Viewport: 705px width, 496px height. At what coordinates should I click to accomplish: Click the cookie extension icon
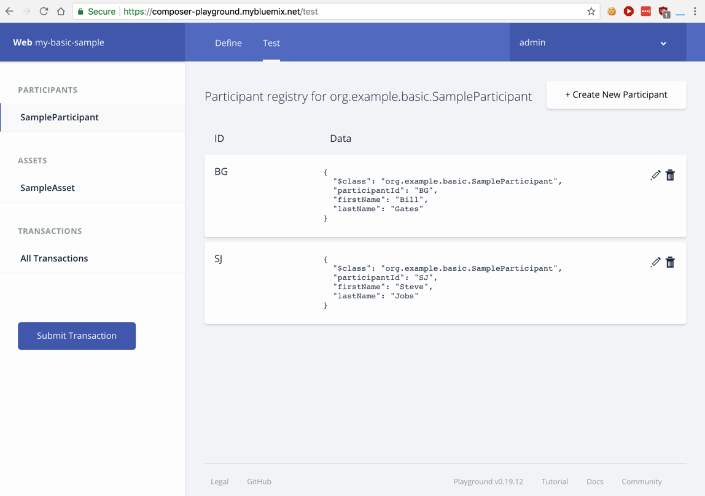pyautogui.click(x=612, y=11)
